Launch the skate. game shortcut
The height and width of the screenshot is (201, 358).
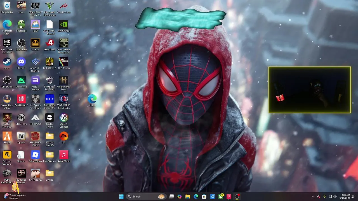click(21, 8)
